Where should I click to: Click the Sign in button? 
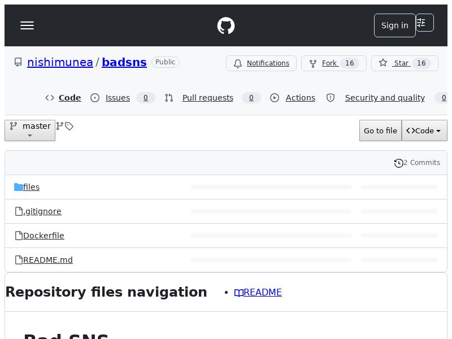[394, 25]
